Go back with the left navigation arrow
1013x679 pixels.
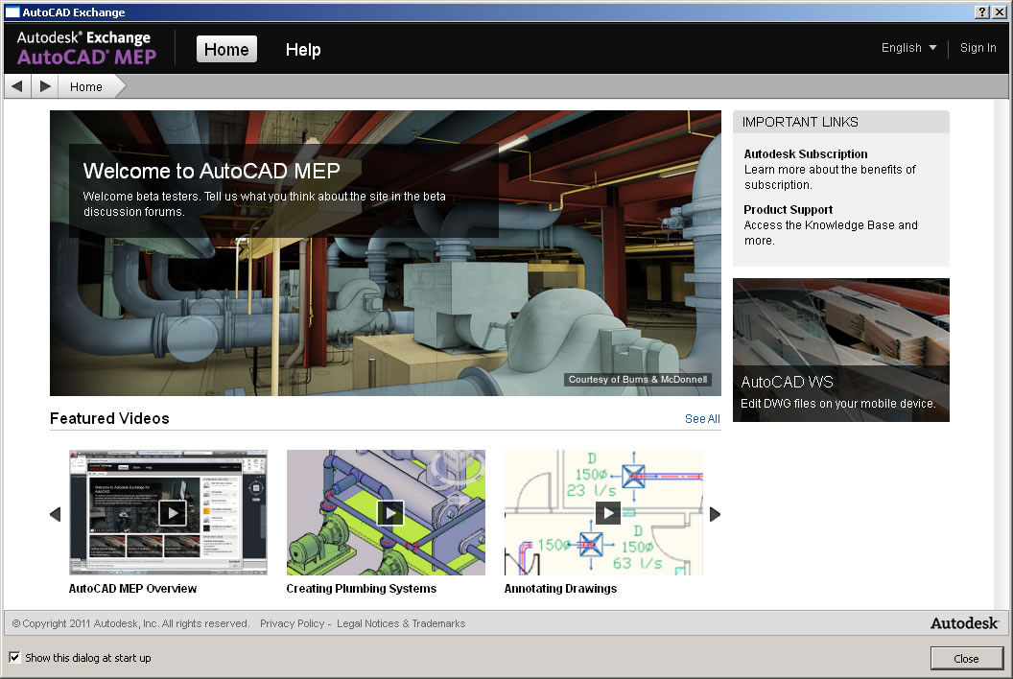pos(17,86)
